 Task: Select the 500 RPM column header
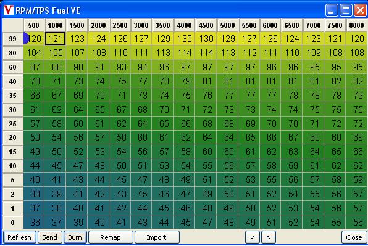pyautogui.click(x=33, y=25)
